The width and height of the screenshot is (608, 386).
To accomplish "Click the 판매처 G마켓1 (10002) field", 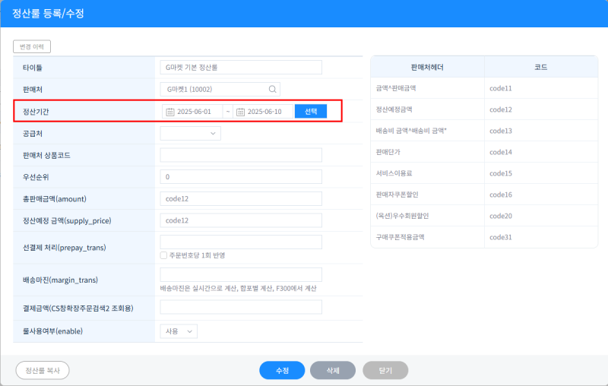I will click(x=220, y=89).
